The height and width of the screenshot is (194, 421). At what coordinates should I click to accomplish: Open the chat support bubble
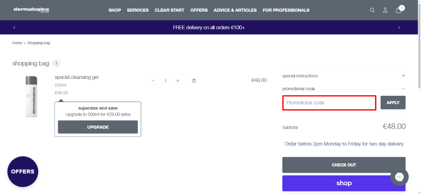tap(399, 177)
